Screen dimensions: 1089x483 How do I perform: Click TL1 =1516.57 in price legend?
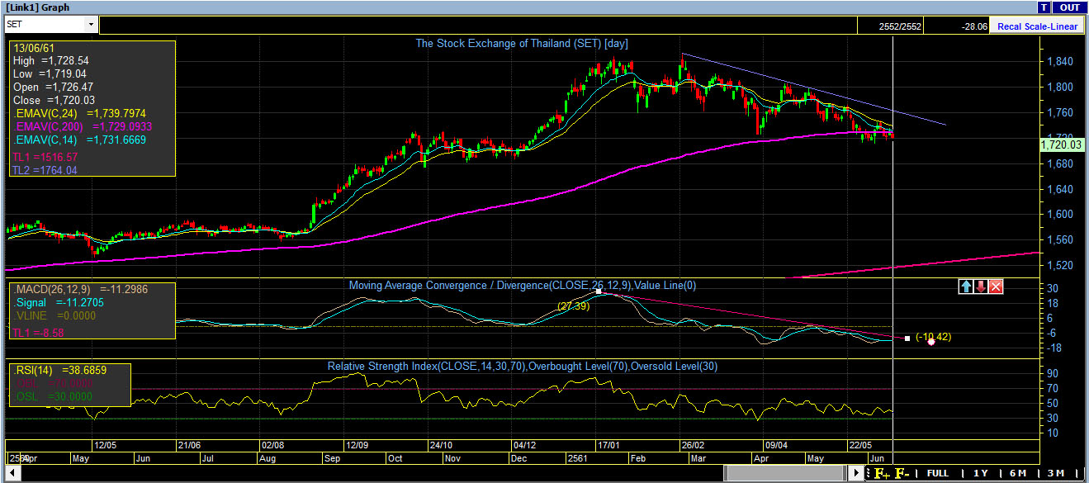(x=45, y=156)
